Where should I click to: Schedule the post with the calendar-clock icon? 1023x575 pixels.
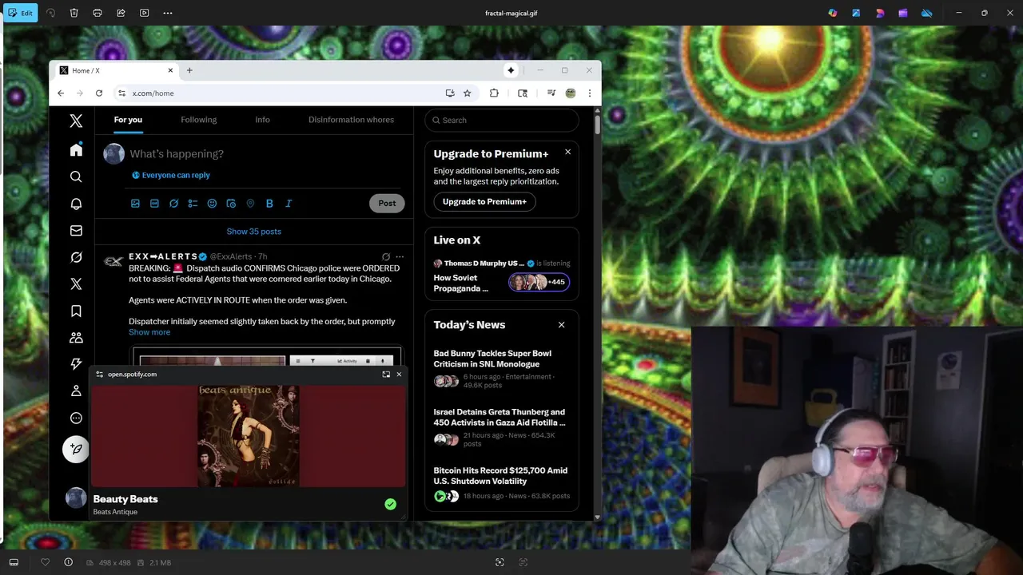click(x=231, y=204)
